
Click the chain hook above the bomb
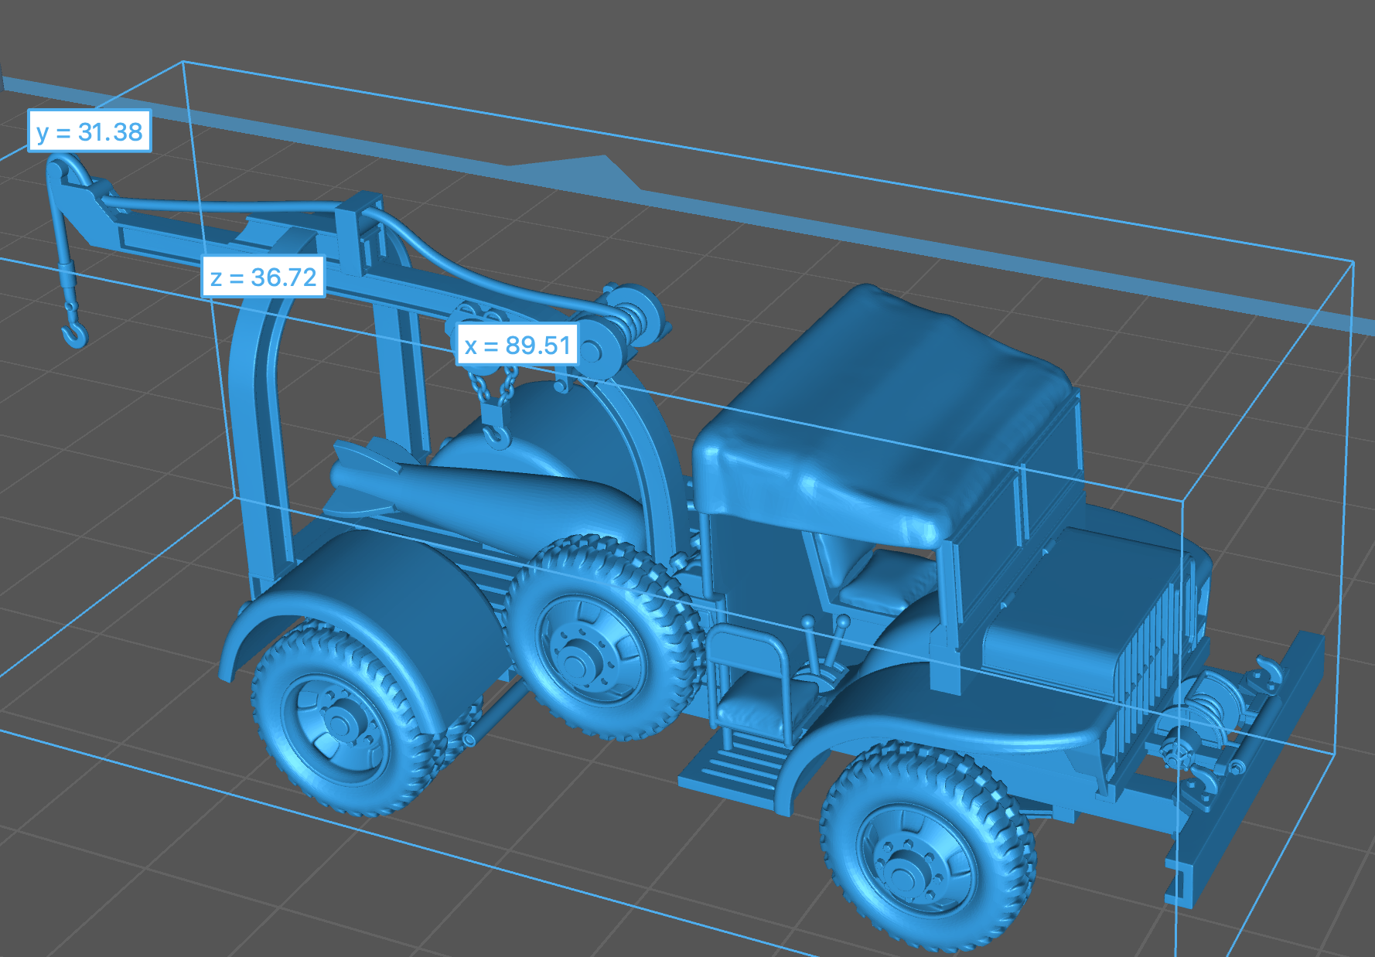click(496, 434)
